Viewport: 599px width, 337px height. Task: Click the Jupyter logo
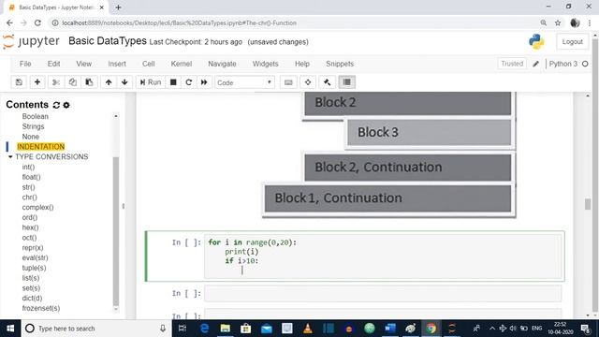31,41
